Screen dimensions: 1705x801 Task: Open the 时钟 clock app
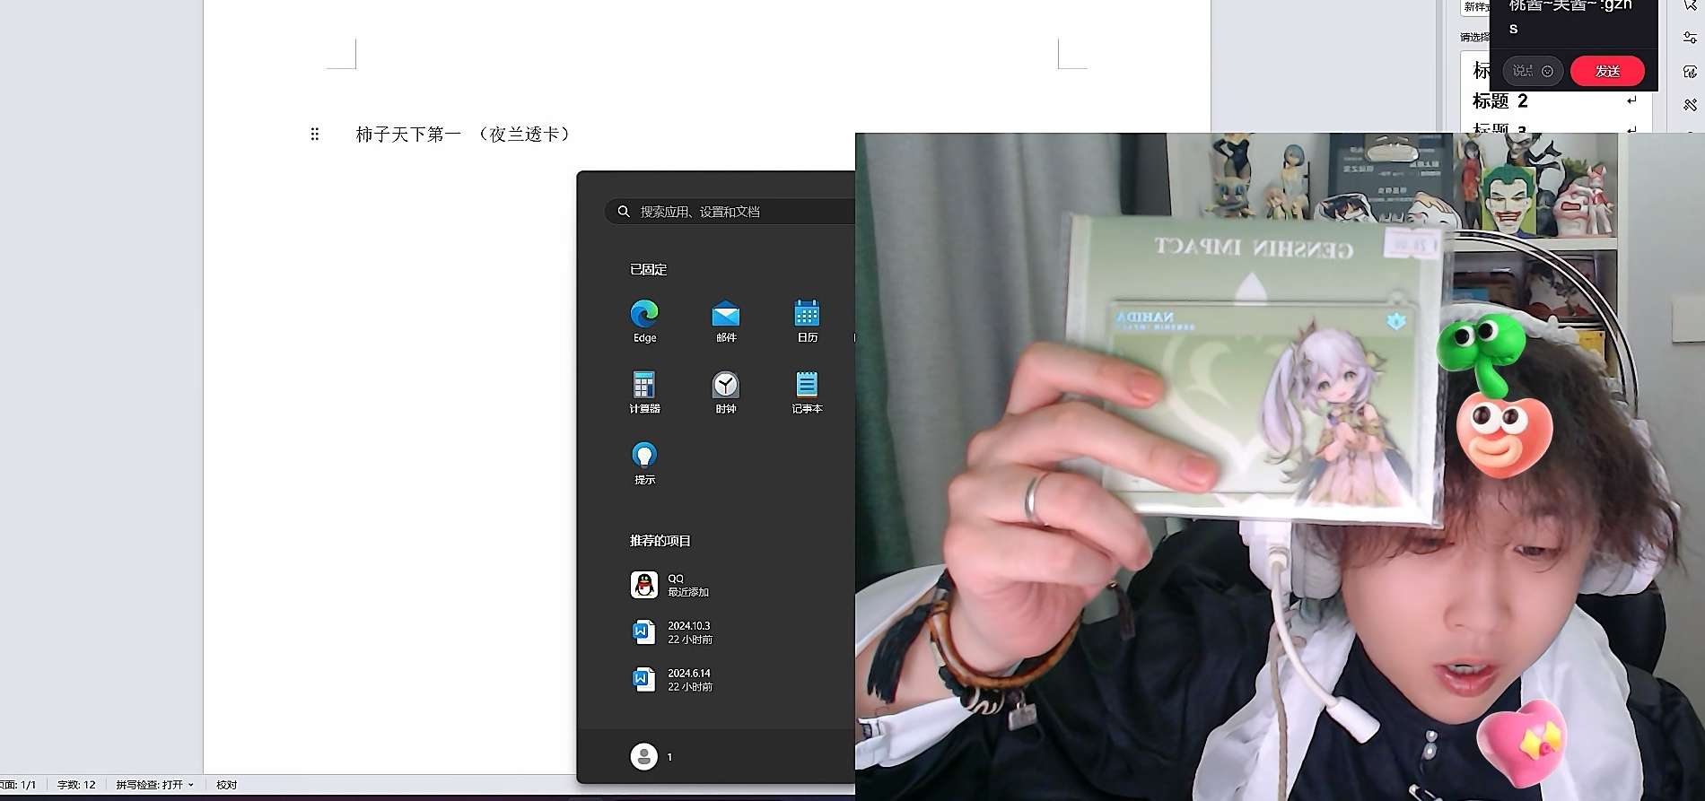pyautogui.click(x=726, y=392)
